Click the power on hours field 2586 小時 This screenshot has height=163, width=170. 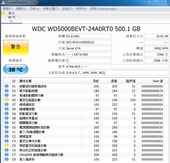pyautogui.click(x=157, y=61)
